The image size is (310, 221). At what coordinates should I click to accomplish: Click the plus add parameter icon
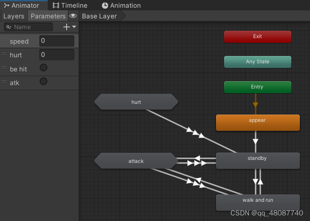pyautogui.click(x=67, y=27)
